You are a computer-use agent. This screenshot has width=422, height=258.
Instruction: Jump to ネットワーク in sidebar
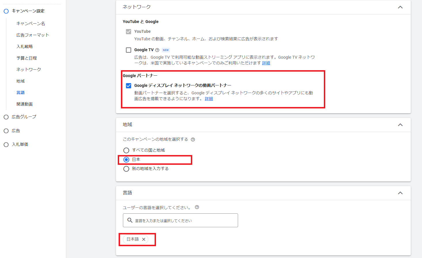28,70
